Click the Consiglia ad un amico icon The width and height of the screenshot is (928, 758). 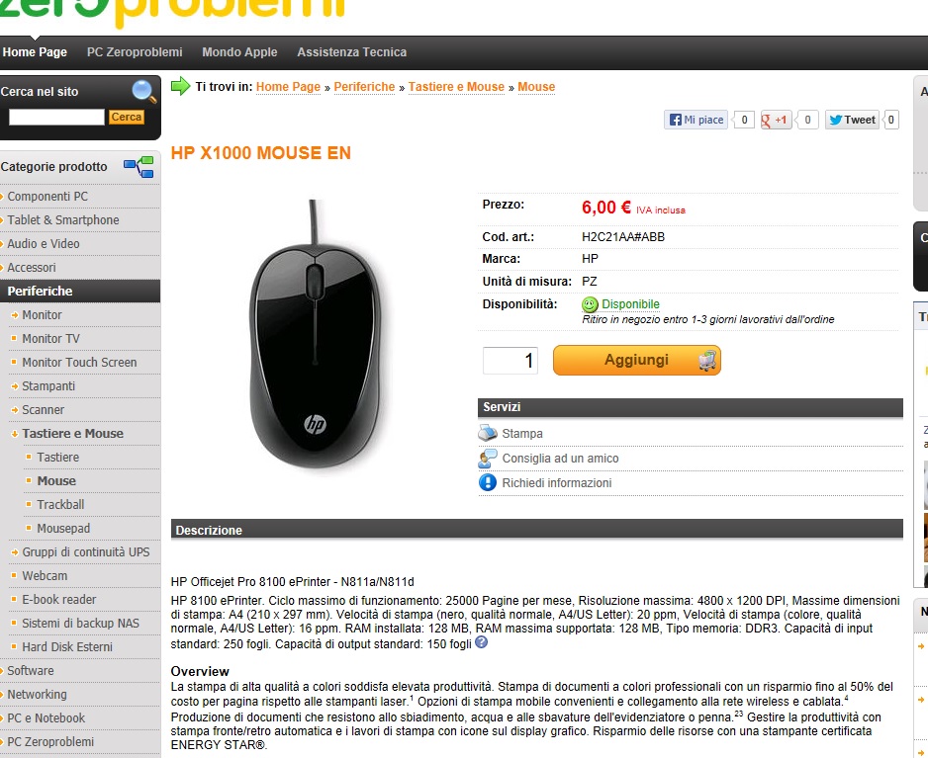[488, 459]
